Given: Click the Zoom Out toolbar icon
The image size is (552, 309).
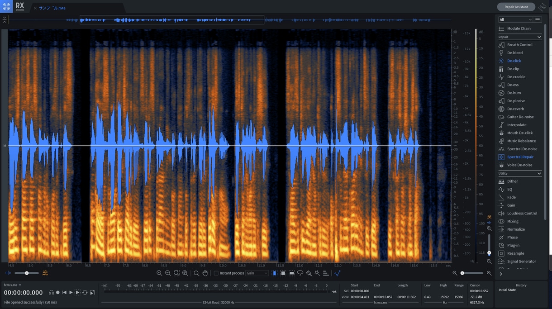Looking at the screenshot, I should click(168, 273).
